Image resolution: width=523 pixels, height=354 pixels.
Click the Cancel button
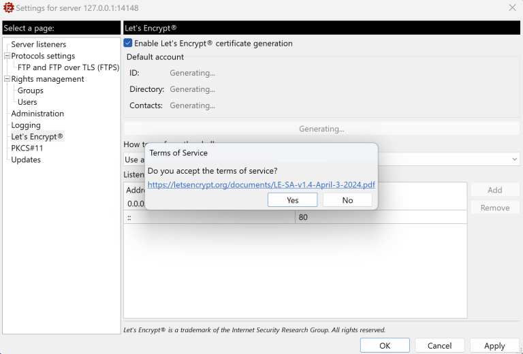(440, 345)
